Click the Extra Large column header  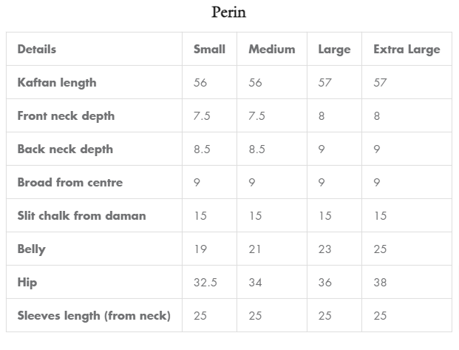(407, 50)
